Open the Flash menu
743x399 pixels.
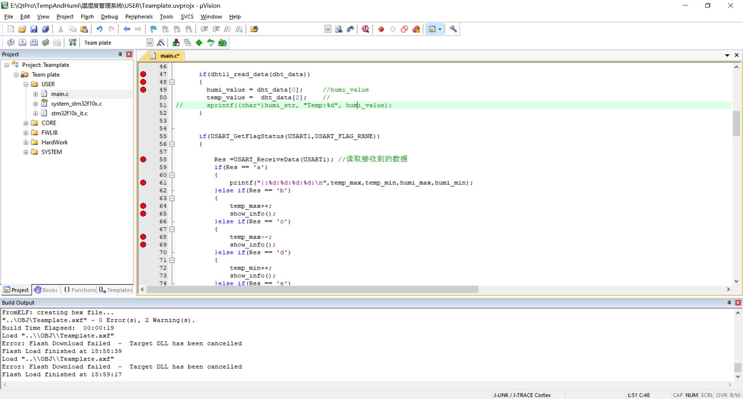pos(87,17)
